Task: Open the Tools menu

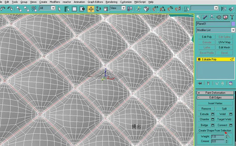Action: click(x=15, y=2)
